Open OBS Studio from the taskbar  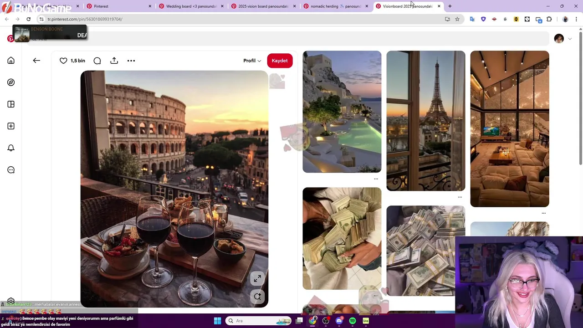click(326, 321)
